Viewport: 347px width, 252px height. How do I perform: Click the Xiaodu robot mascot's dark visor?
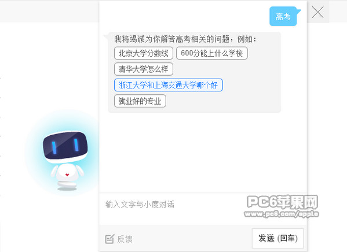click(65, 145)
